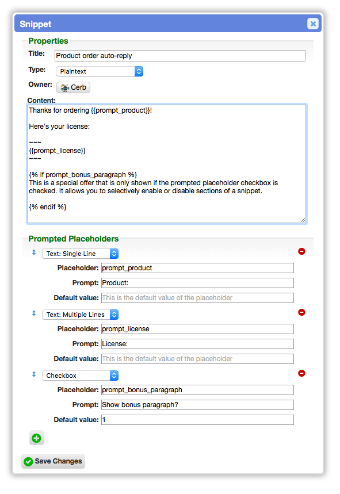Remove the prompt_license placeholder with red minus
The width and height of the screenshot is (340, 494).
(x=301, y=312)
